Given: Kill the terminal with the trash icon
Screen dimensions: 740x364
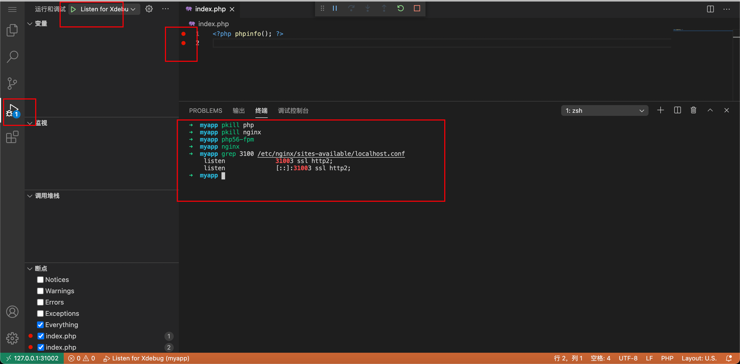Looking at the screenshot, I should (693, 110).
